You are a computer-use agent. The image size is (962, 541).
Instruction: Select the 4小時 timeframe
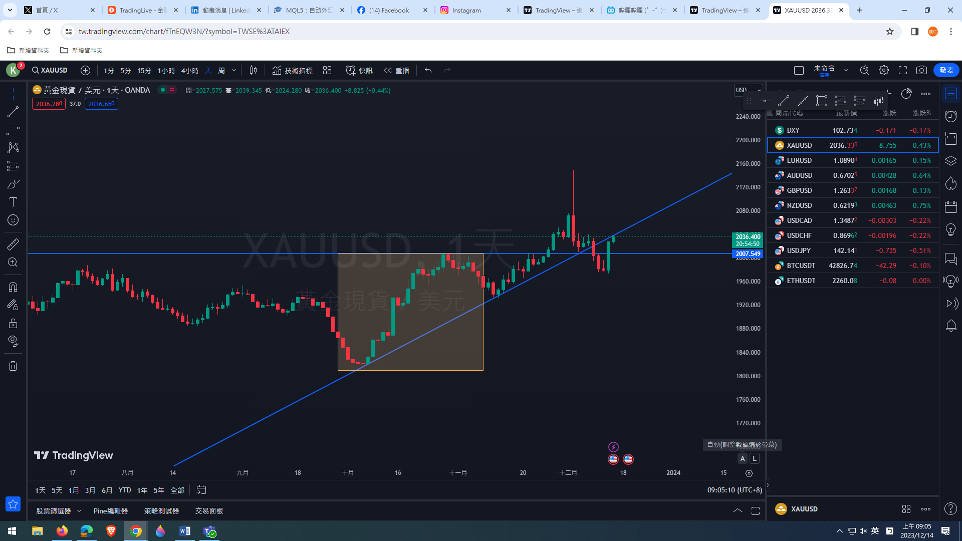pyautogui.click(x=190, y=71)
